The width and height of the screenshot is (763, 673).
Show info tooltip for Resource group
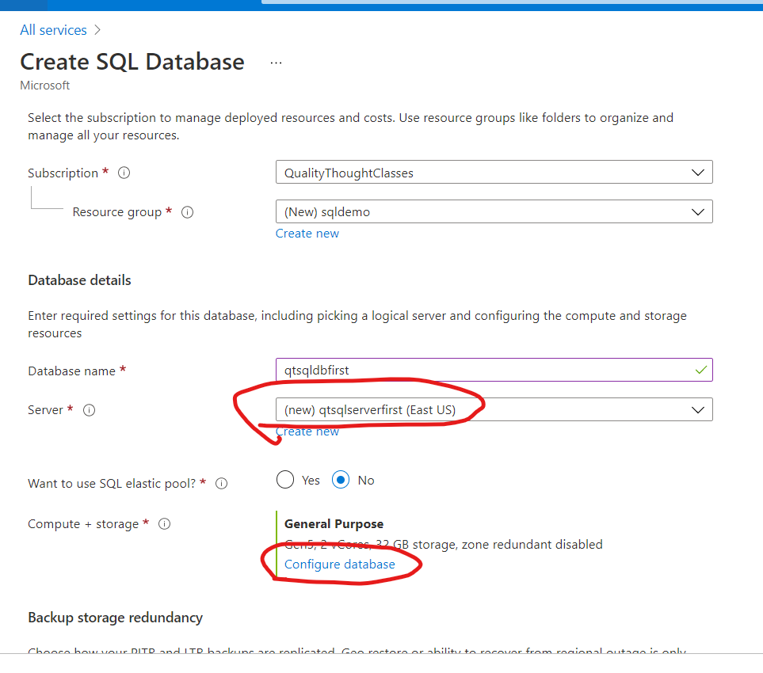point(187,212)
